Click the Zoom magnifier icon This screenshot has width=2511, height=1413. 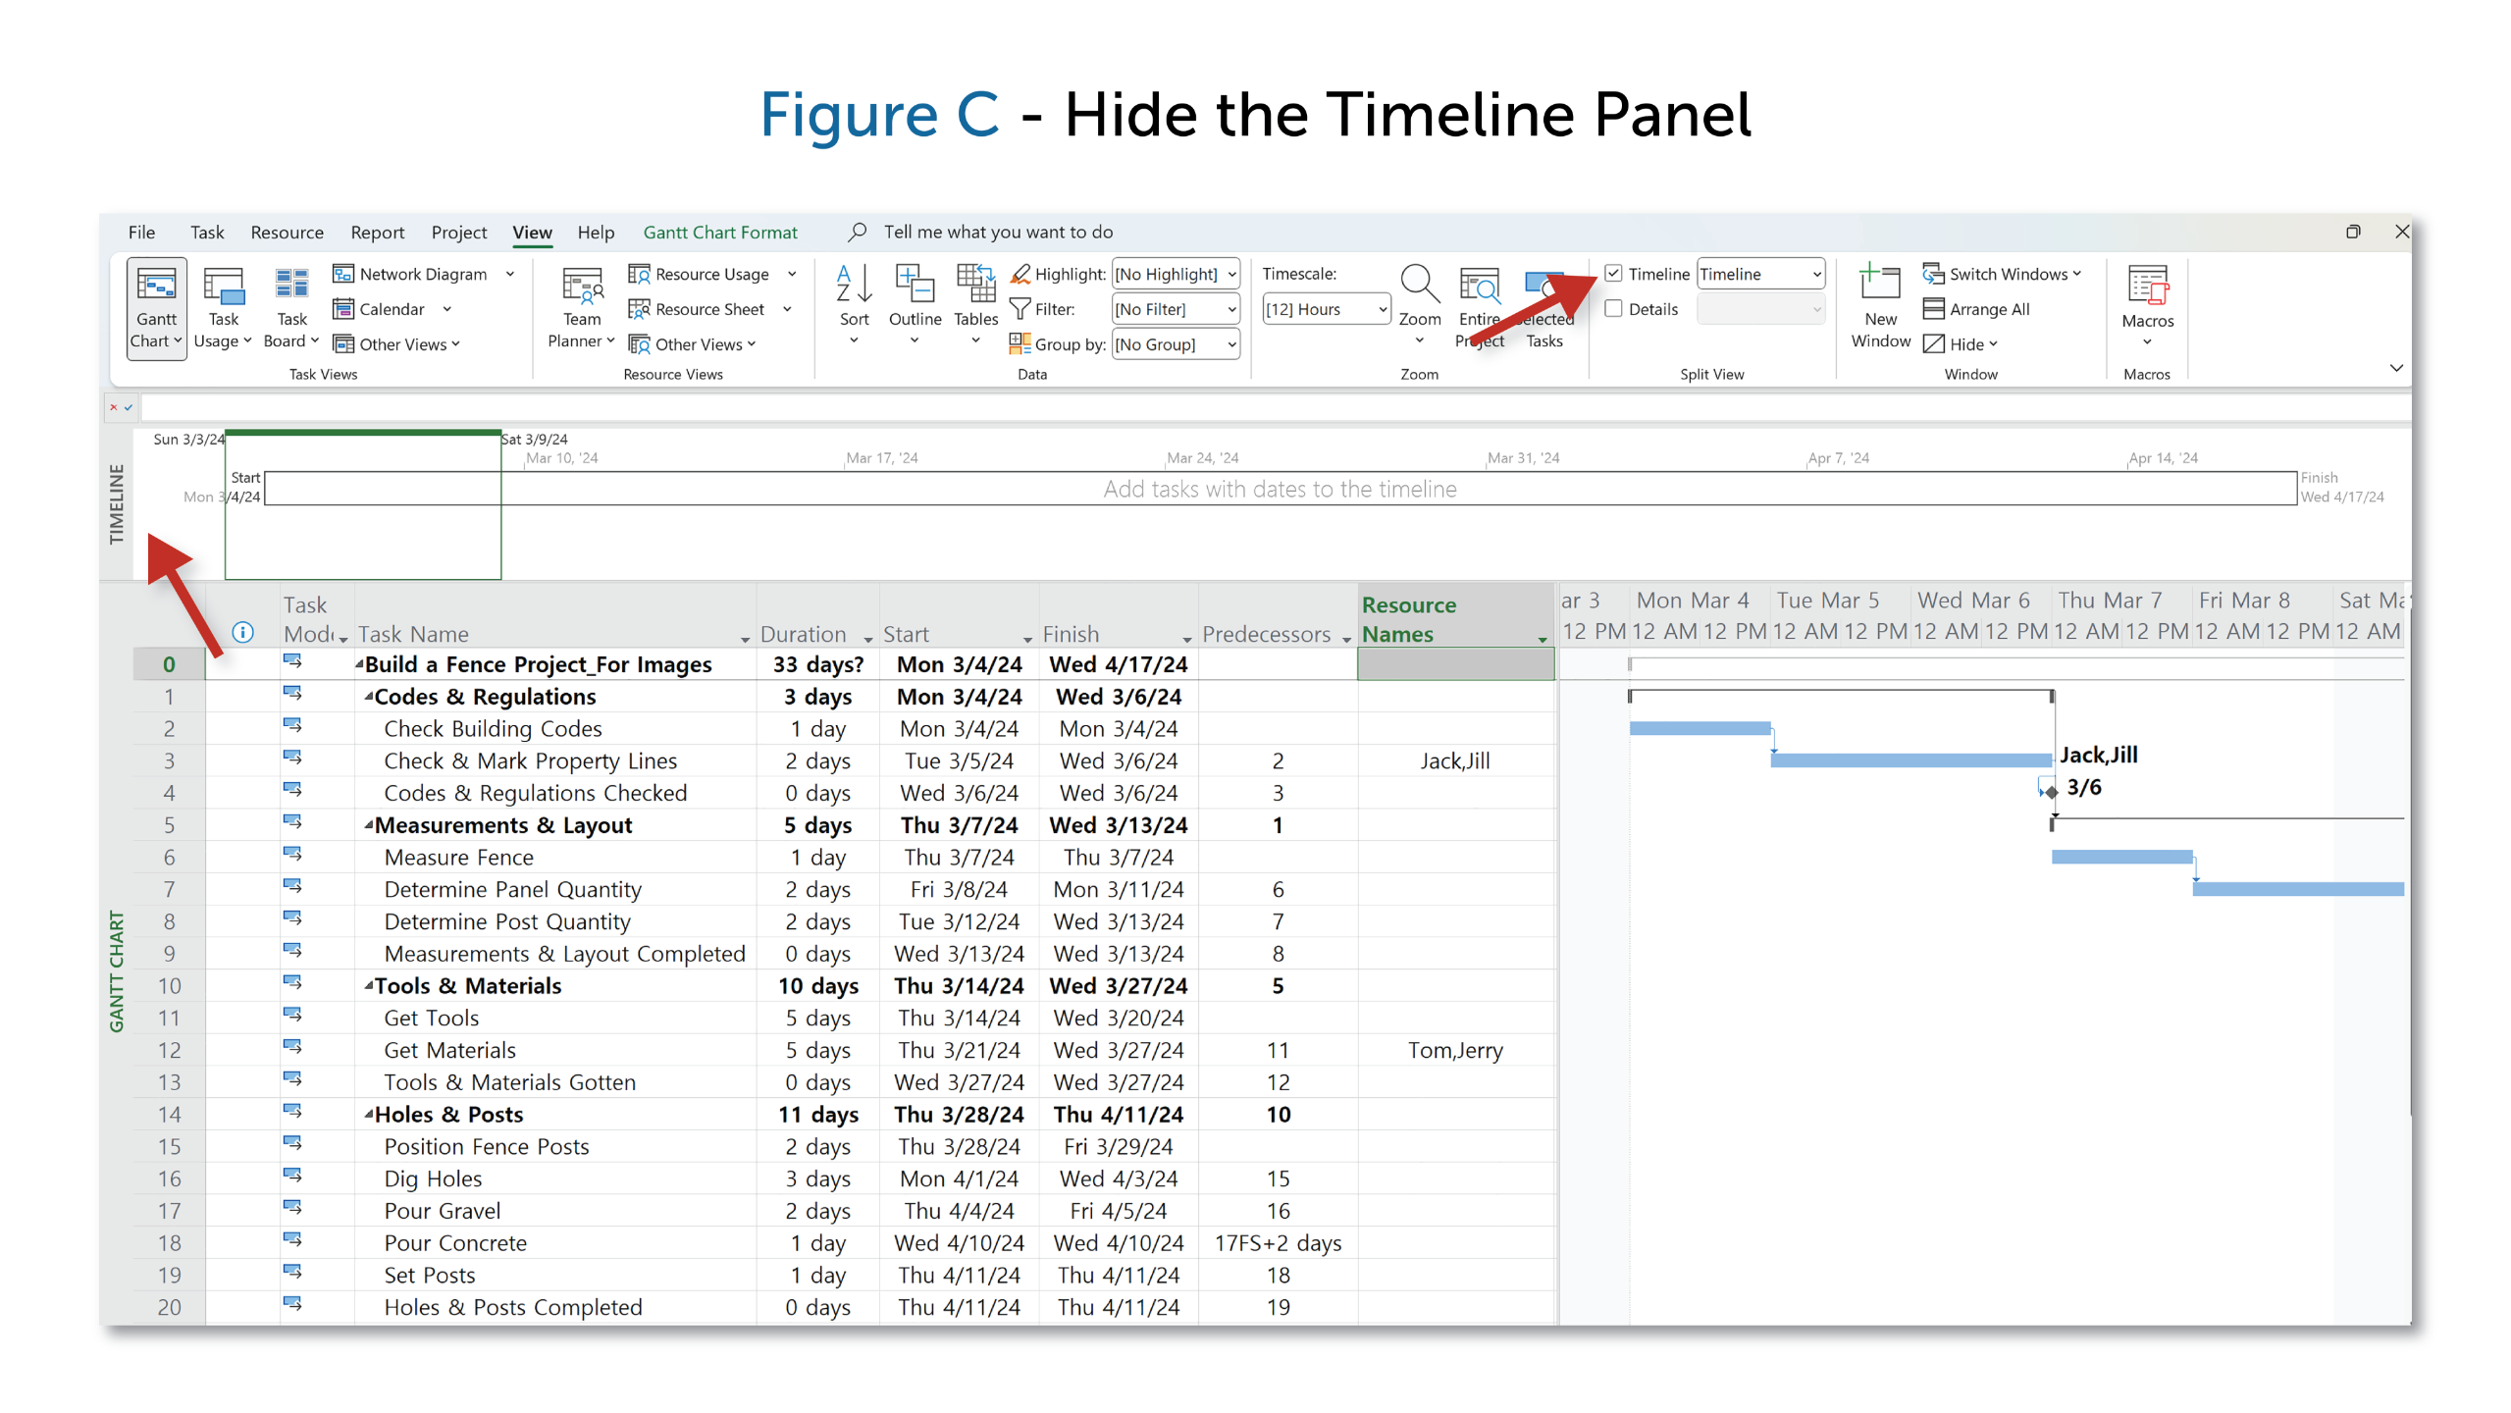(1419, 284)
